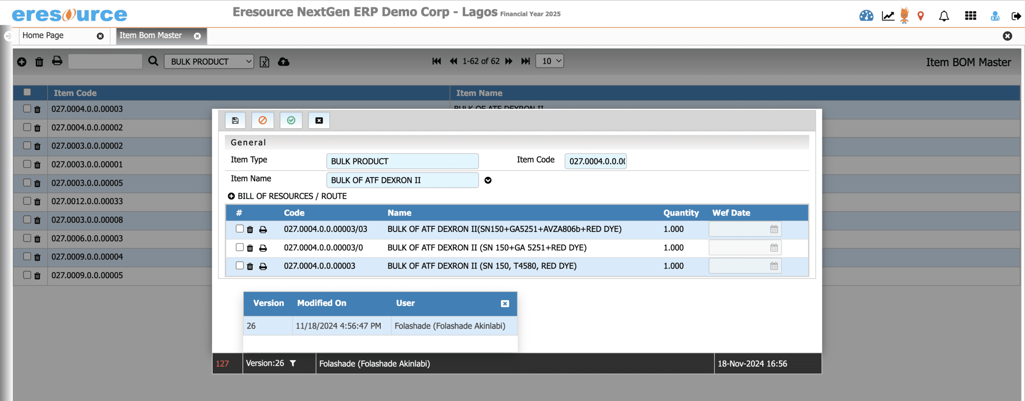Screen dimensions: 1025x401
Task: Tick checkbox for item 027.0003.0.0.00001
Action: coord(27,164)
